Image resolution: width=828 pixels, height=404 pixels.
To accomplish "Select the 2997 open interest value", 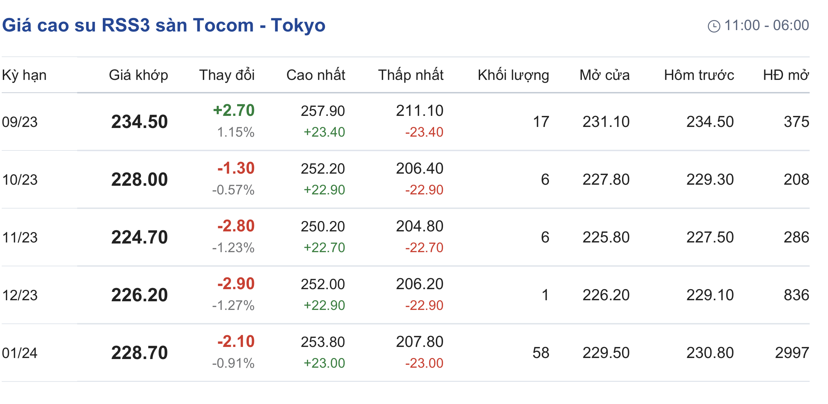I will tap(792, 353).
